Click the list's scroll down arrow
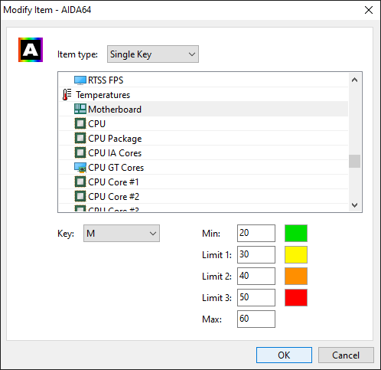The image size is (381, 370). pyautogui.click(x=354, y=205)
